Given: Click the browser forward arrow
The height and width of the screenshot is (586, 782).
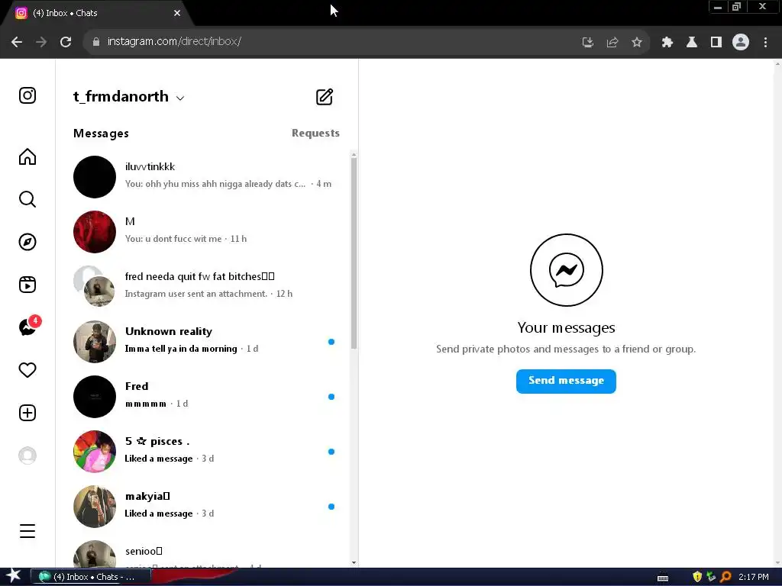Looking at the screenshot, I should click(x=41, y=42).
